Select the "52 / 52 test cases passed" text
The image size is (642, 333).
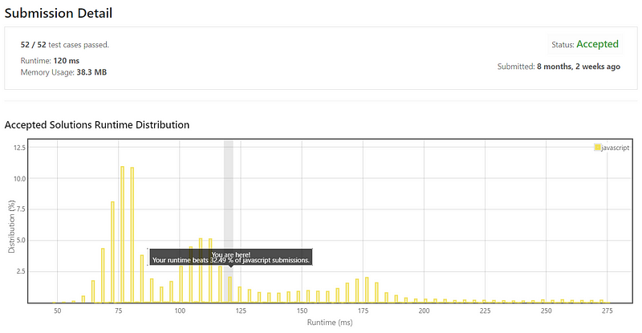click(x=65, y=45)
